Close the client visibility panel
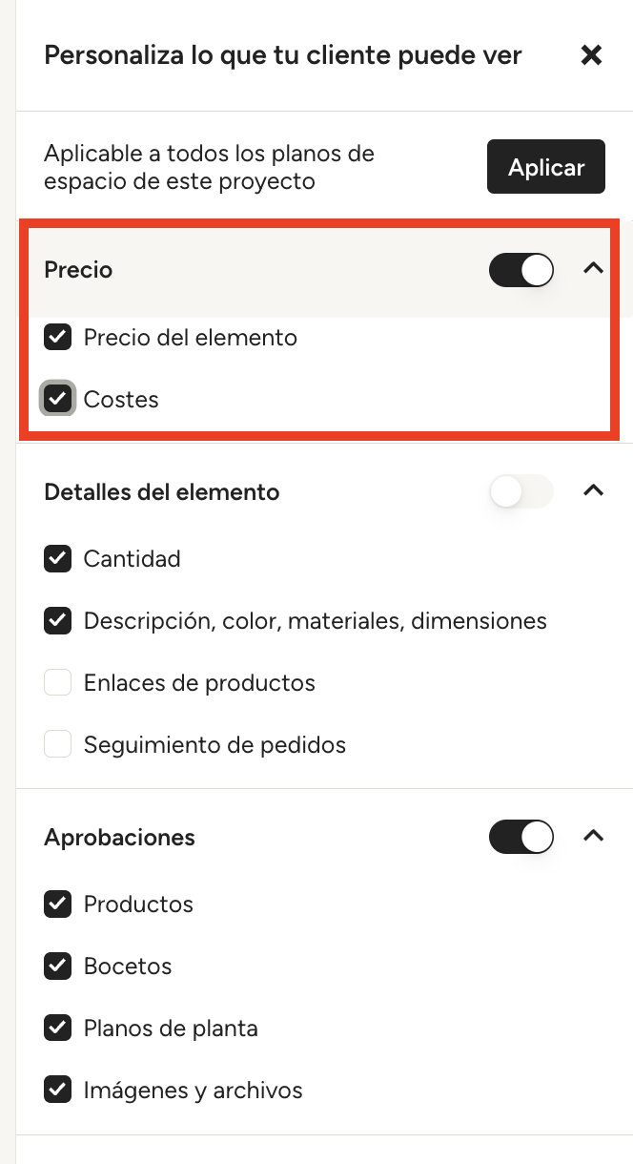 pos(591,55)
